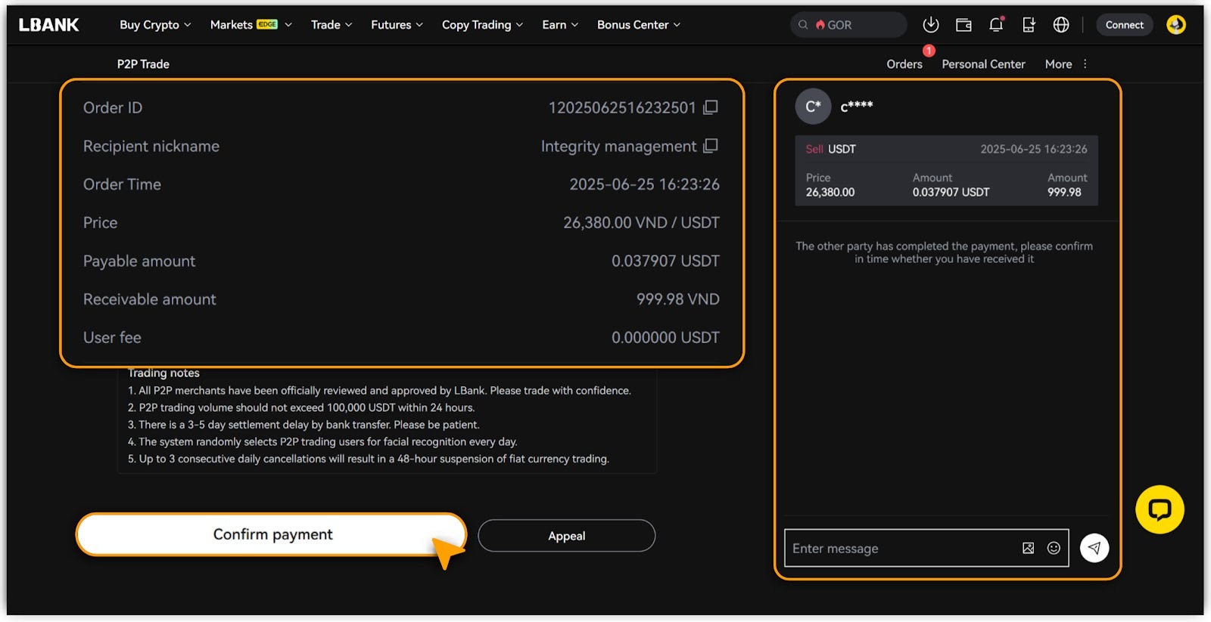Focus the Enter message field
1211x622 pixels.
coord(901,548)
